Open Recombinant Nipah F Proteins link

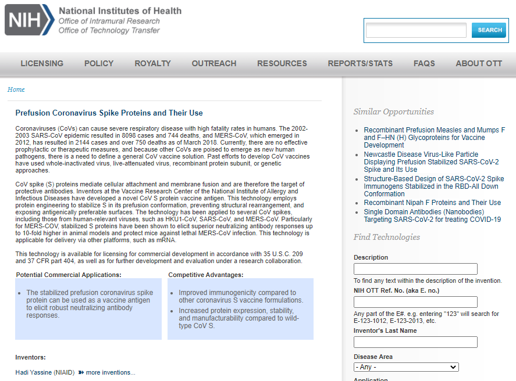[x=432, y=203]
